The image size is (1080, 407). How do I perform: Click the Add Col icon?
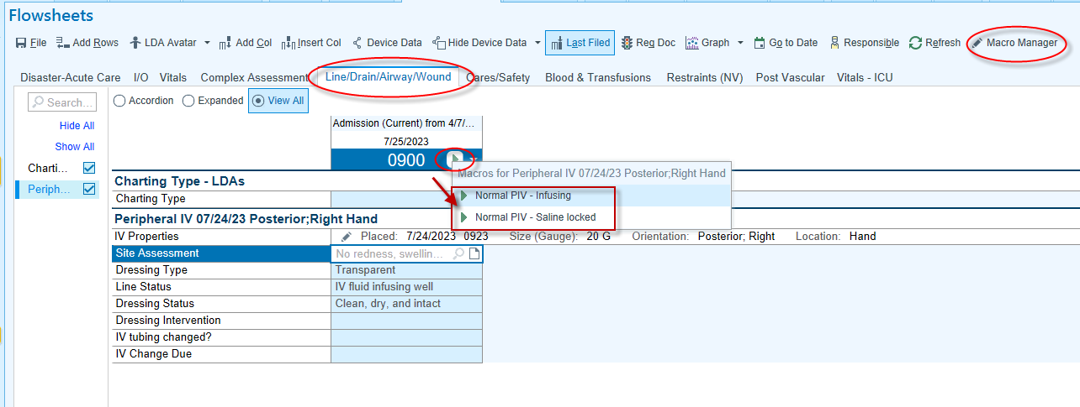pyautogui.click(x=225, y=43)
